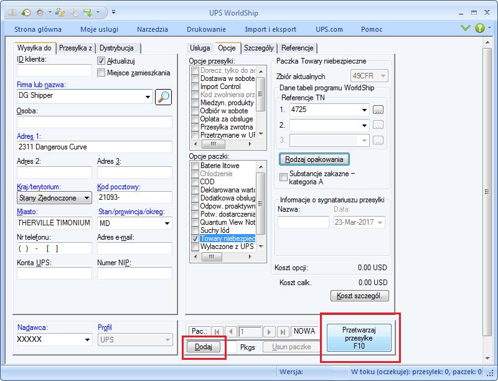The width and height of the screenshot is (498, 381).
Task: Go to next package navigation arrow
Action: pos(270,332)
